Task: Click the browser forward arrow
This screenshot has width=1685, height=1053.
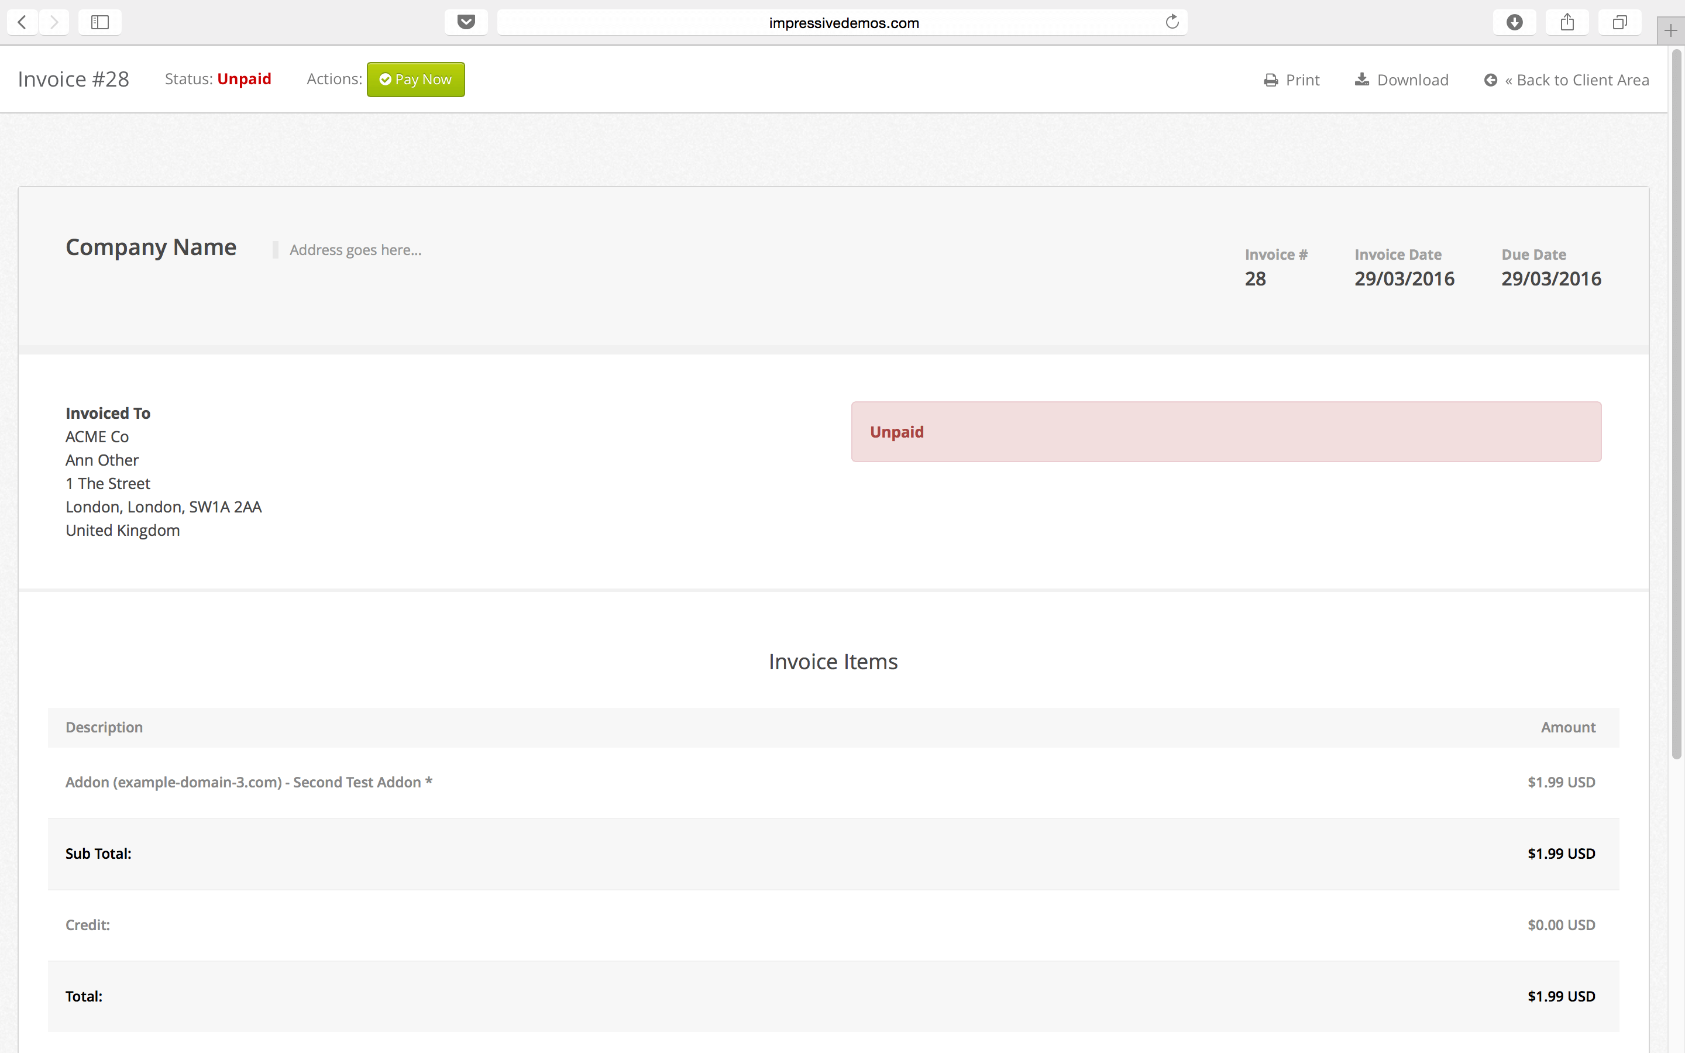Action: coord(54,22)
